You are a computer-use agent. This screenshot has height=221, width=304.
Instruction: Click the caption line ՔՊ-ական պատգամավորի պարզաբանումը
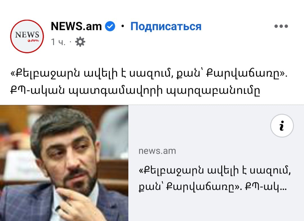tap(135, 90)
